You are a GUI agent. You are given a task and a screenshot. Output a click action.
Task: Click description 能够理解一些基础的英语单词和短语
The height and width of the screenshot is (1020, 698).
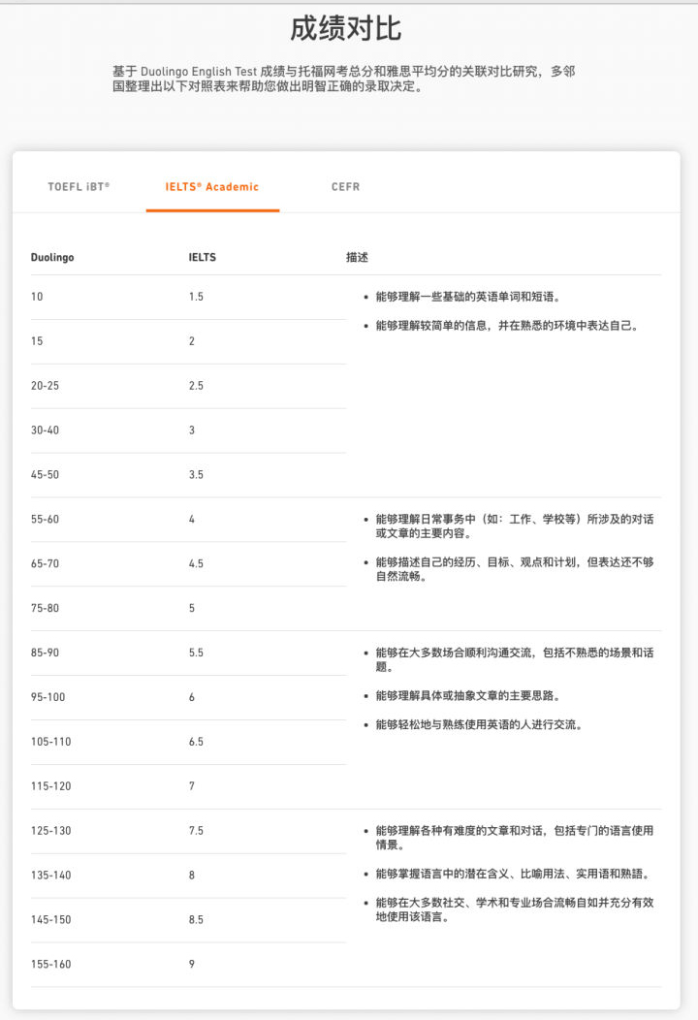point(467,297)
